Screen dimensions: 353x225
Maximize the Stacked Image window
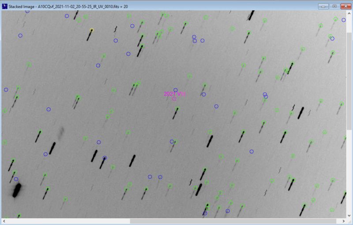334,6
